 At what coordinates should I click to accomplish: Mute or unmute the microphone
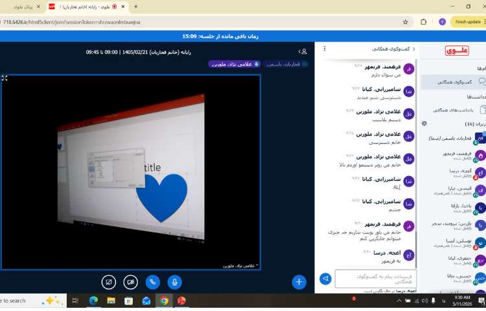point(174,282)
